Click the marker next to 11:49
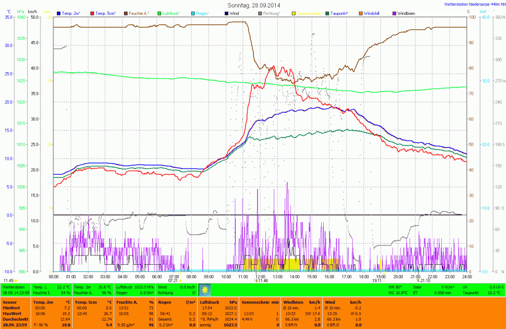The image size is (506, 329). (16, 281)
